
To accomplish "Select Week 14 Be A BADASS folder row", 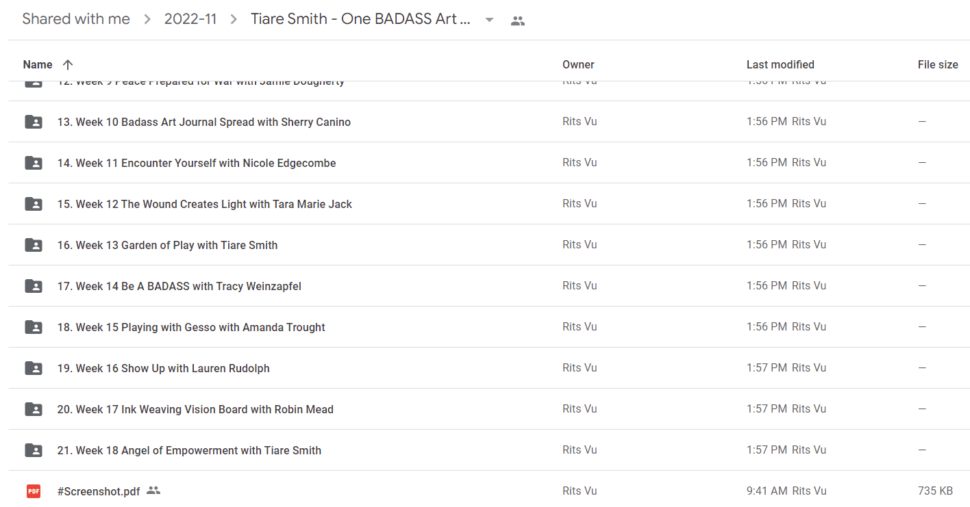I will (x=489, y=286).
